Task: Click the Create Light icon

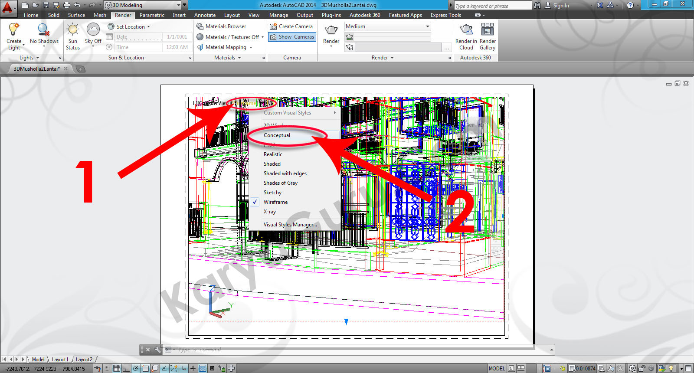Action: click(x=14, y=30)
